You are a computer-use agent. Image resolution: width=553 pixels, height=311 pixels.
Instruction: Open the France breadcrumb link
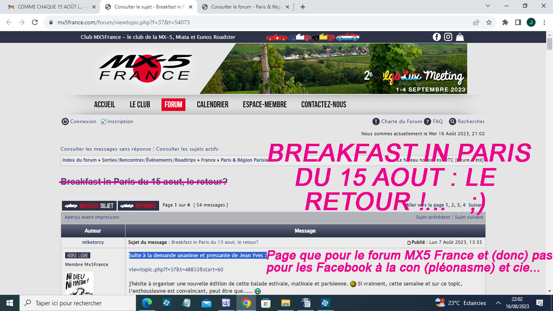(x=208, y=160)
